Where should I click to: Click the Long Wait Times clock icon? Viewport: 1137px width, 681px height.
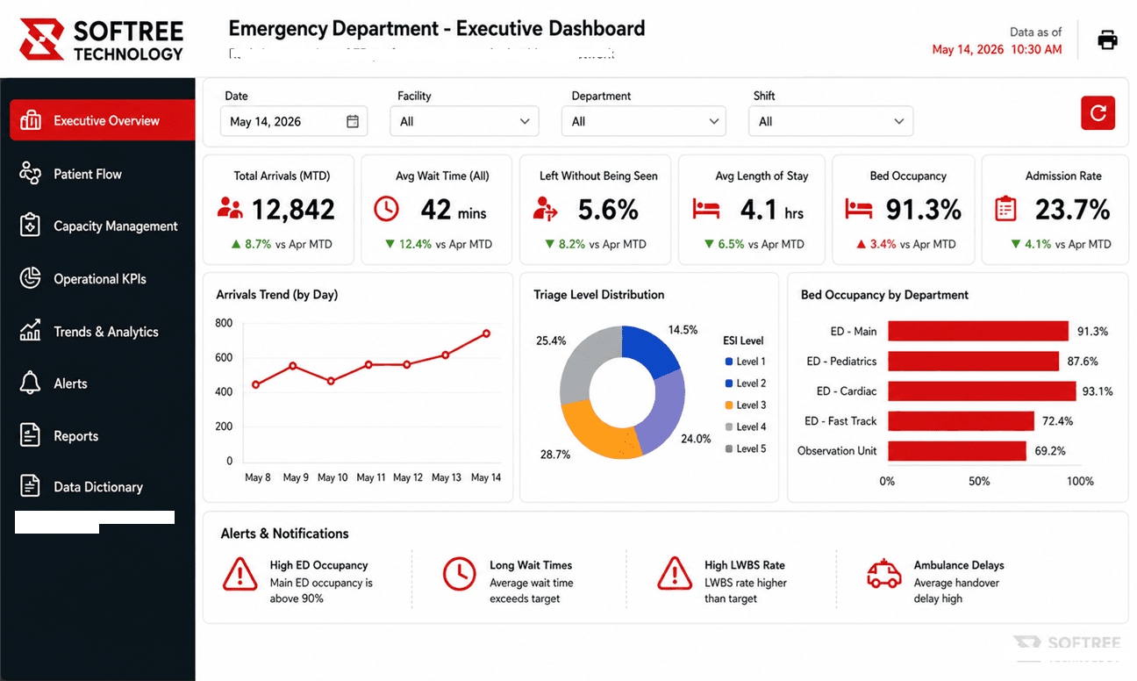459,573
